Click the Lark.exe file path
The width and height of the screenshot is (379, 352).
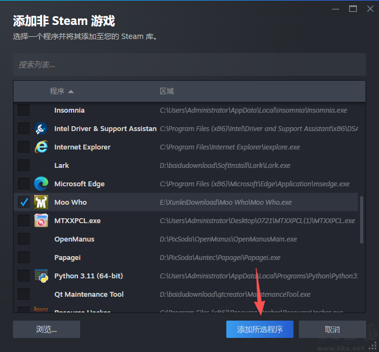[225, 165]
